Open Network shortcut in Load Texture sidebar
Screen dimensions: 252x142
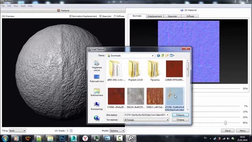coord(96,118)
